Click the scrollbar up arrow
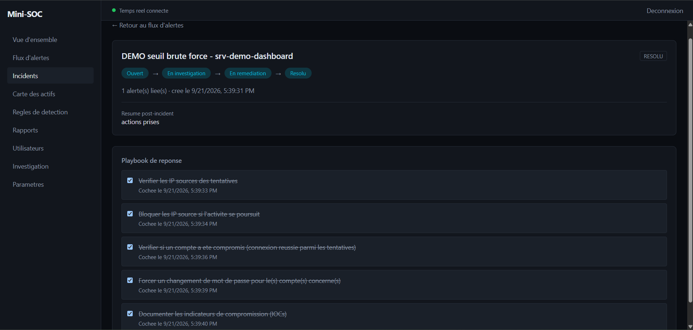 click(690, 25)
